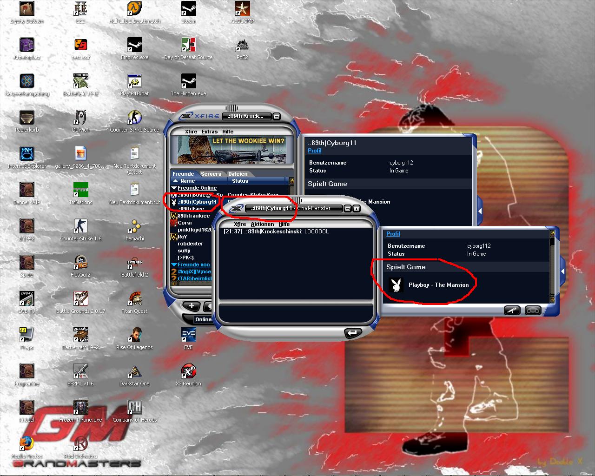595x476 pixels.
Task: Open Mozilla Firefox from the desktop
Action: 26,448
